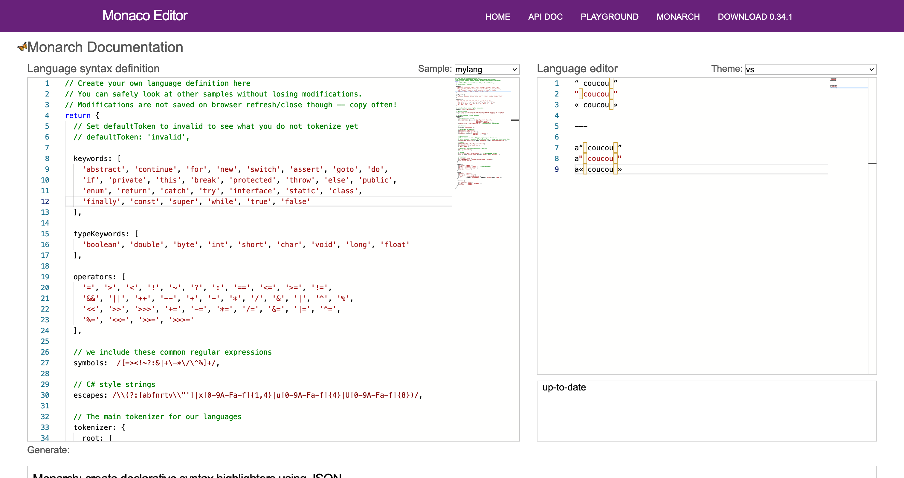
Task: Navigate to the MONARCH page
Action: [x=678, y=16]
